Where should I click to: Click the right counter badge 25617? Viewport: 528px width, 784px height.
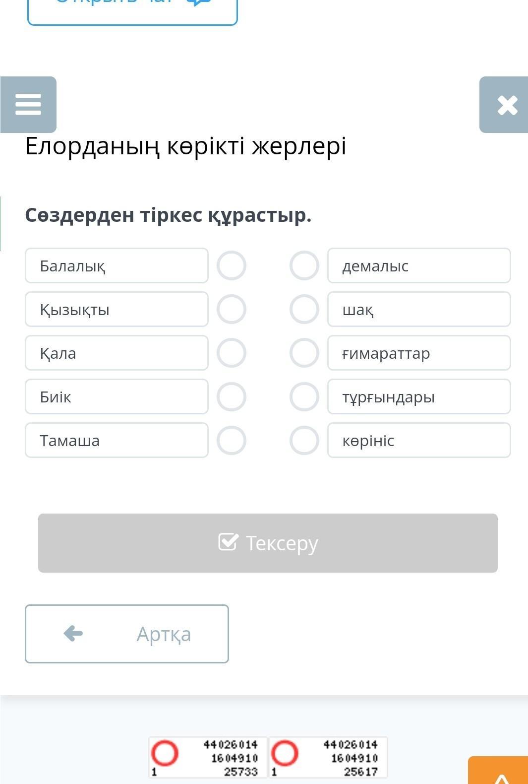coord(328,757)
